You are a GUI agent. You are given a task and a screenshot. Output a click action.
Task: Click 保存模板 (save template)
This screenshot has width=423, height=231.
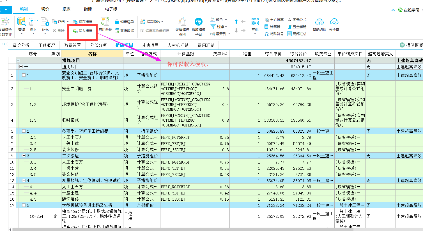(83, 22)
